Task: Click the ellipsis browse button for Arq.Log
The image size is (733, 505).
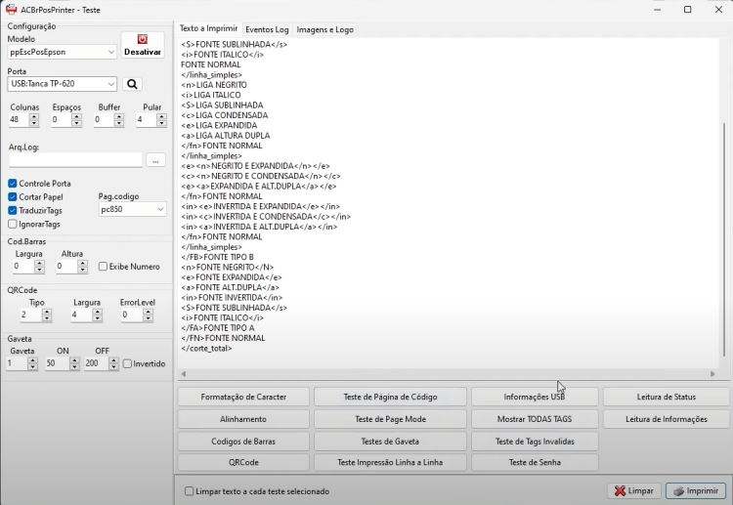Action: [155, 160]
